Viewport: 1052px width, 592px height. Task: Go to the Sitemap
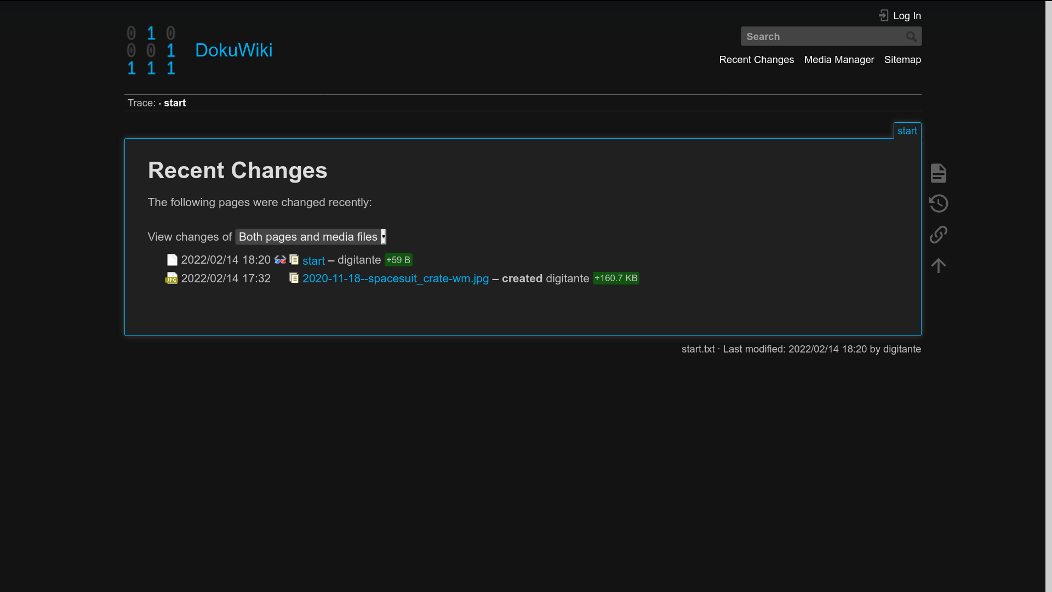pos(902,60)
